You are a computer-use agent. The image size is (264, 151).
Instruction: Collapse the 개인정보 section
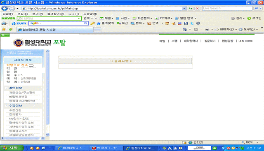point(7,88)
